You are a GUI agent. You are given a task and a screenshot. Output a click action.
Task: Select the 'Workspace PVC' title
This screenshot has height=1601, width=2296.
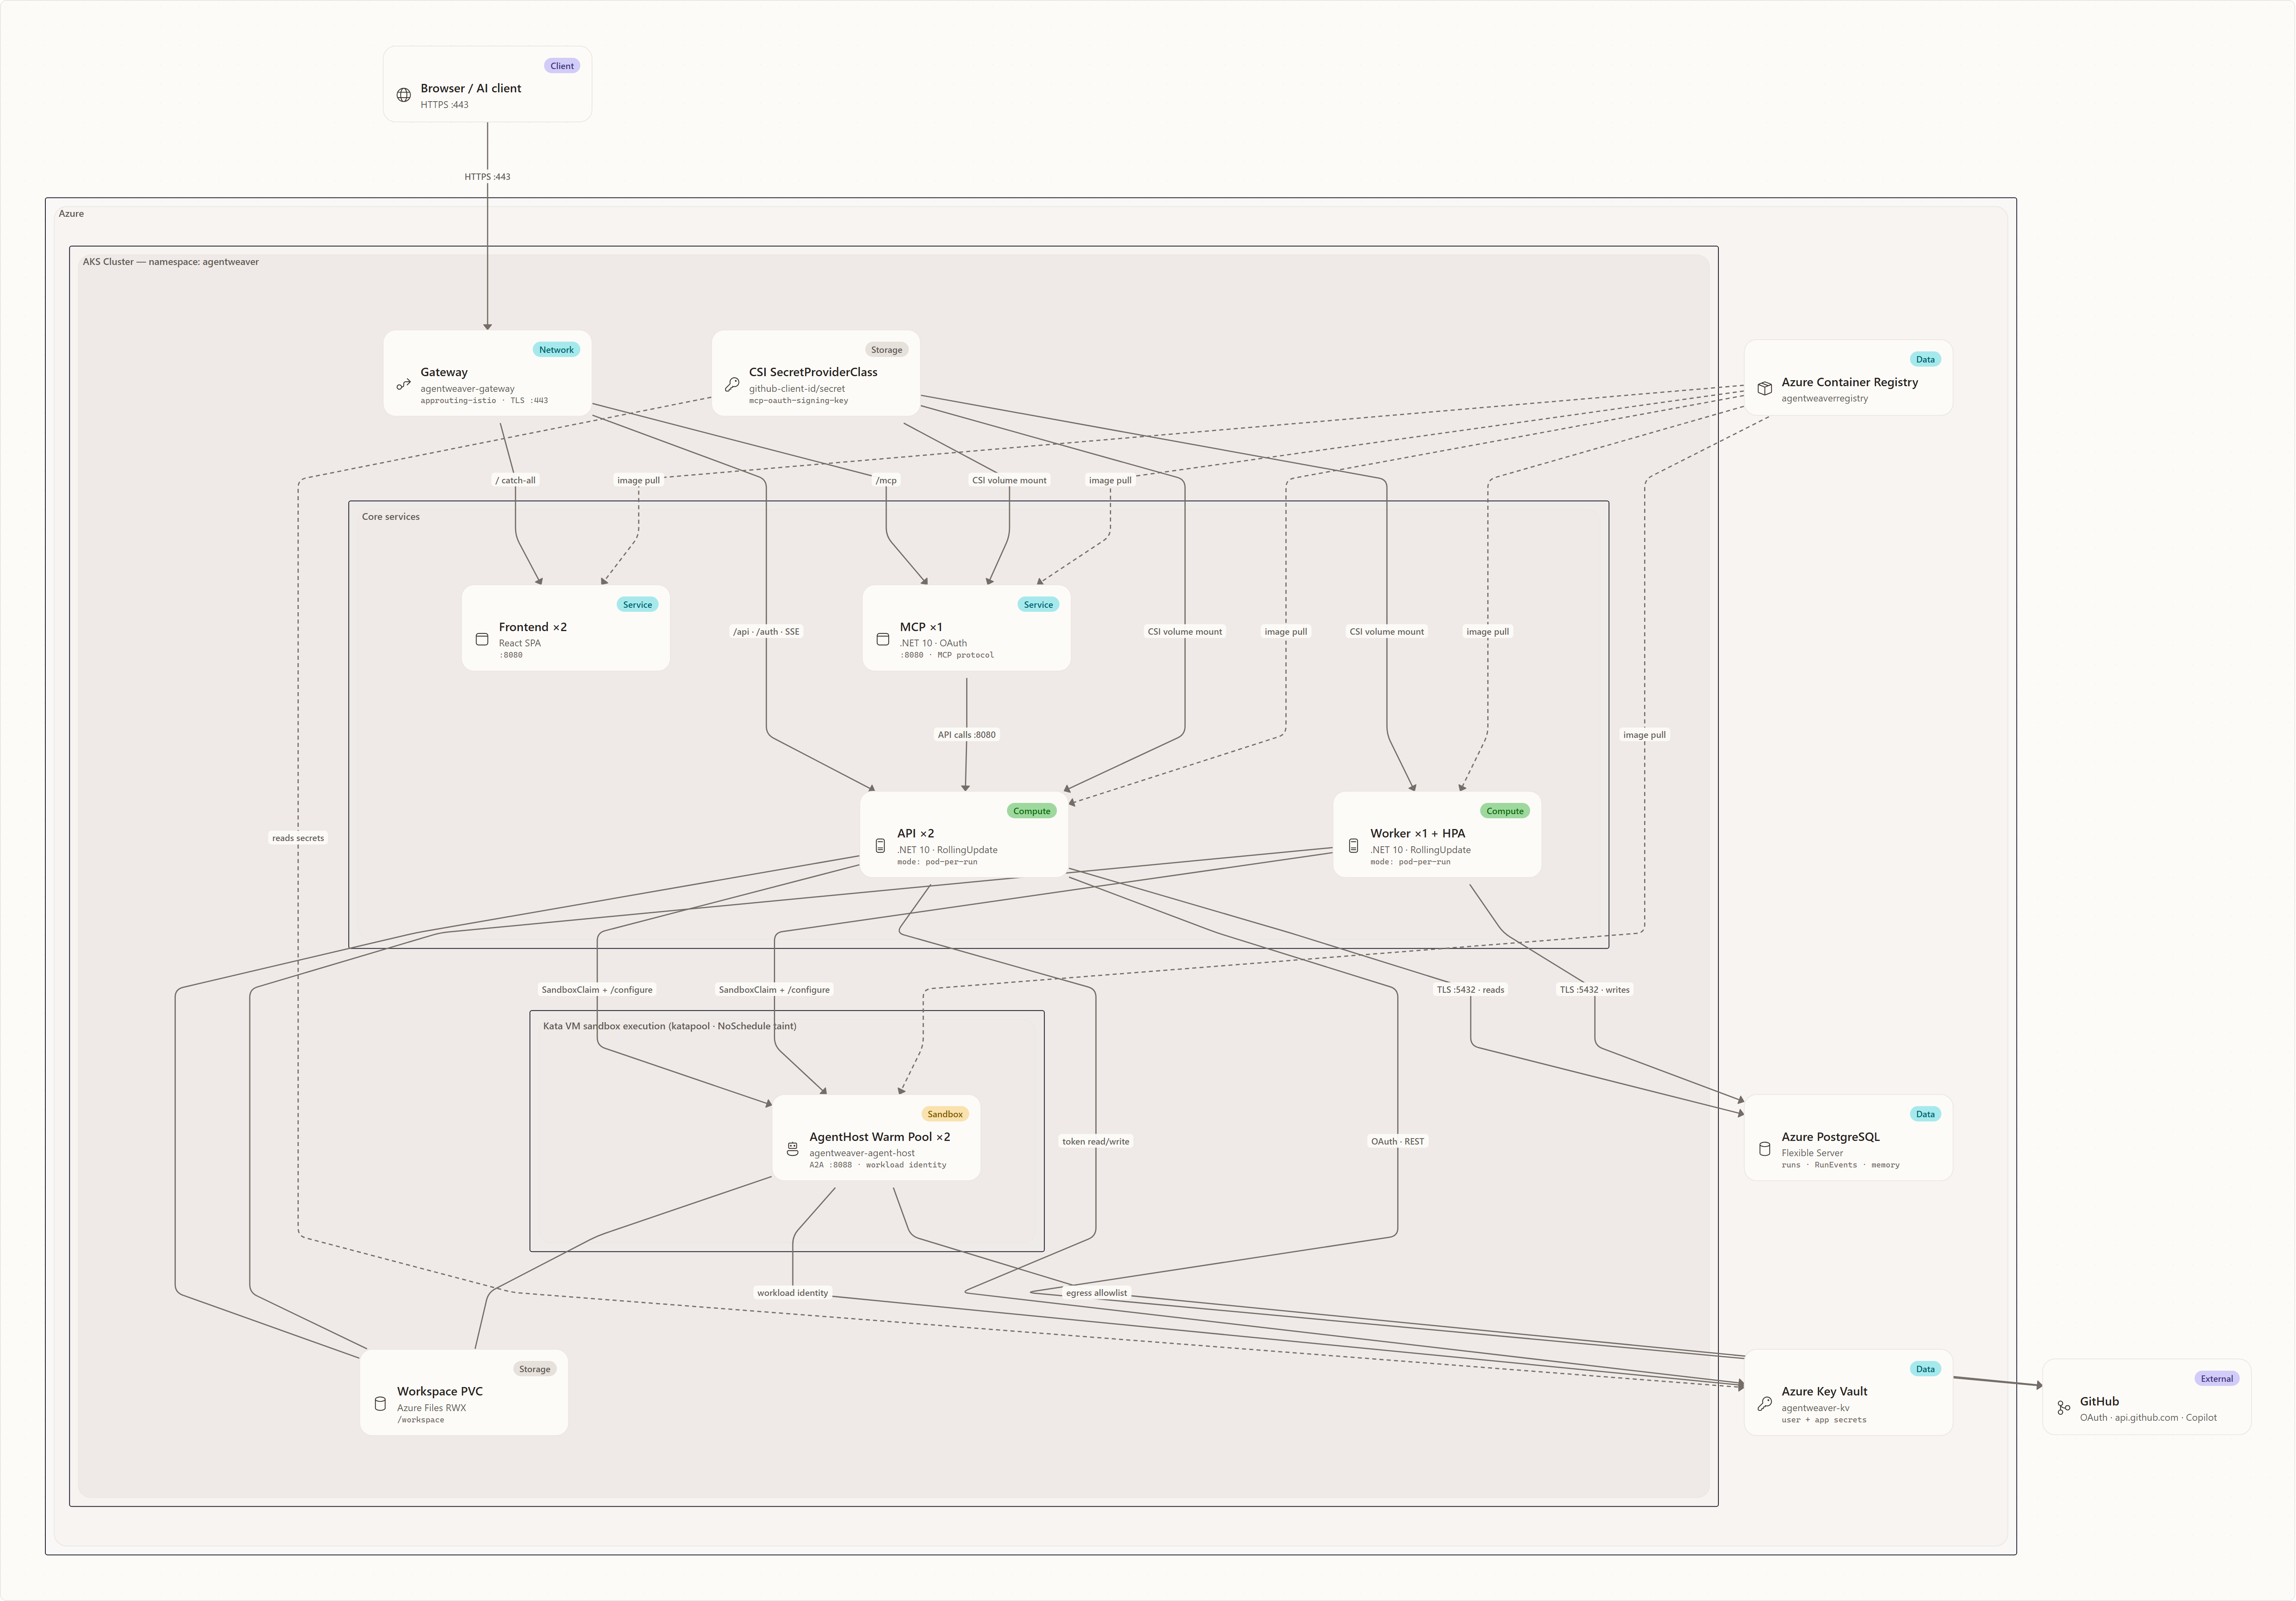pos(440,1392)
